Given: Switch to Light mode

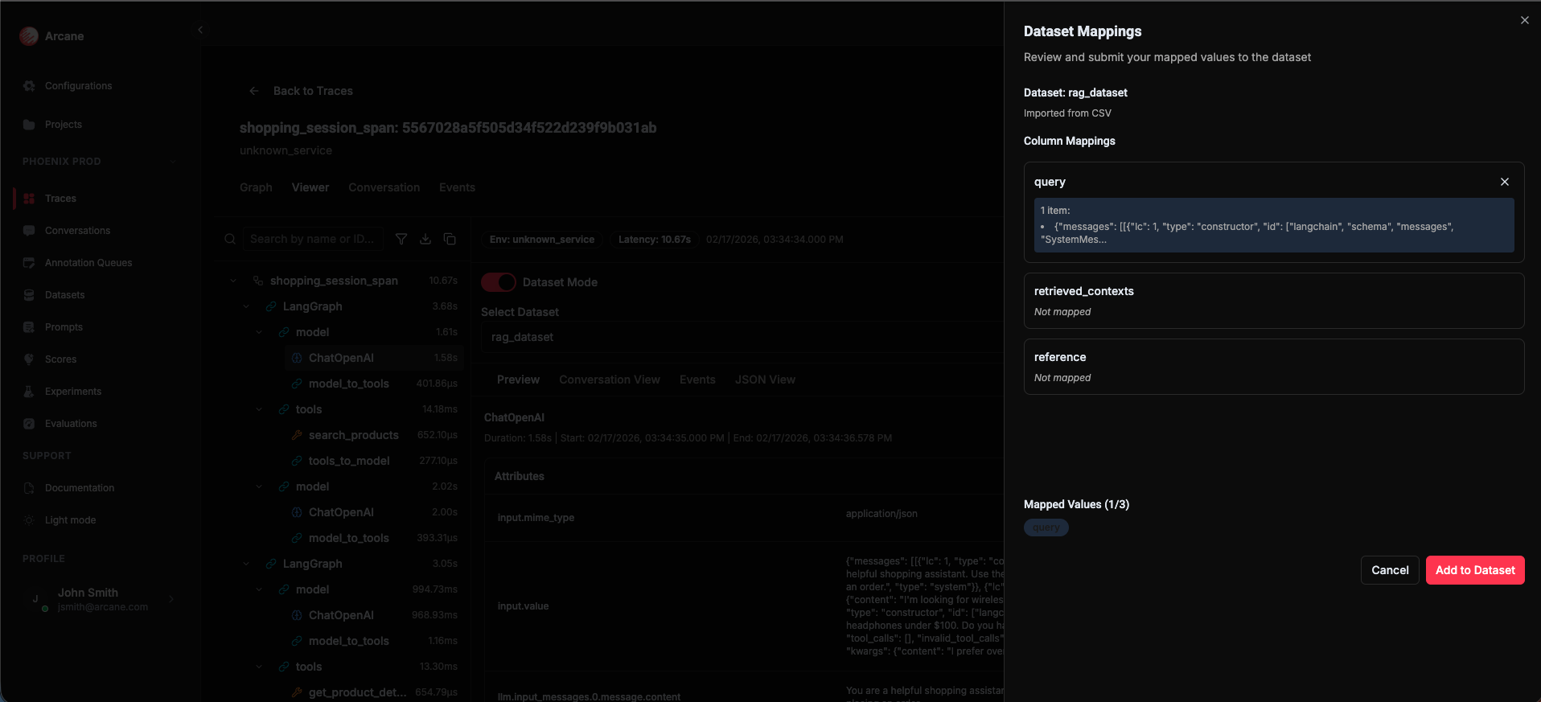Looking at the screenshot, I should [70, 520].
